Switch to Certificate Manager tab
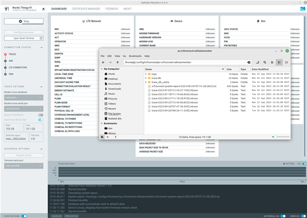 pyautogui.click(x=86, y=9)
